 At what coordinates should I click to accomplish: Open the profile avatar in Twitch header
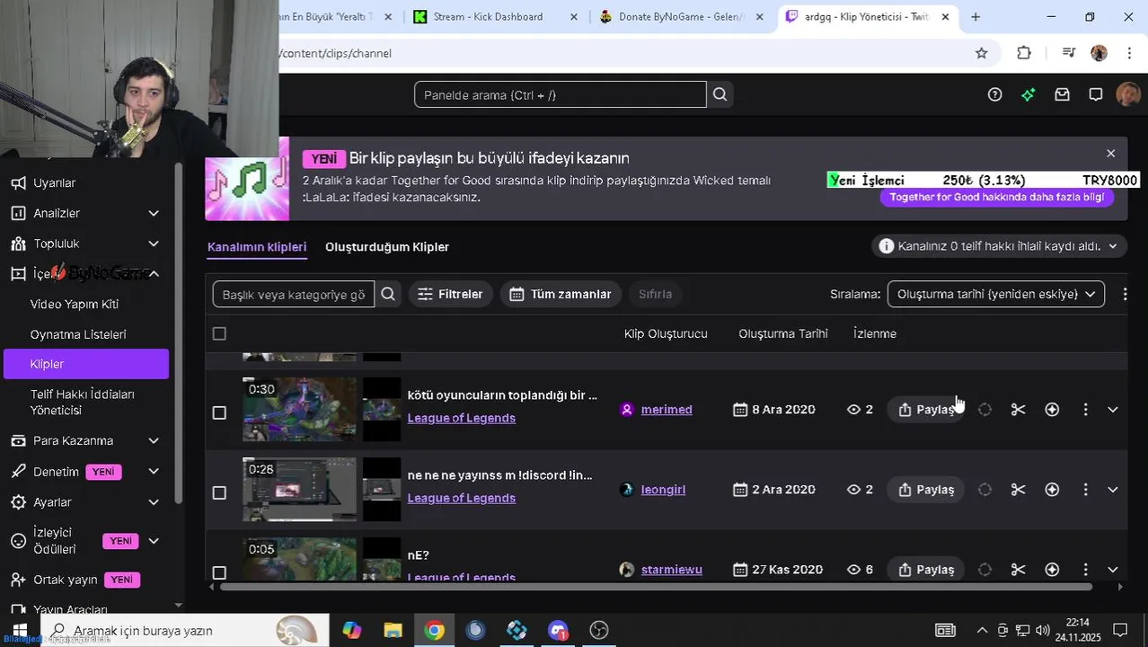pyautogui.click(x=1128, y=94)
